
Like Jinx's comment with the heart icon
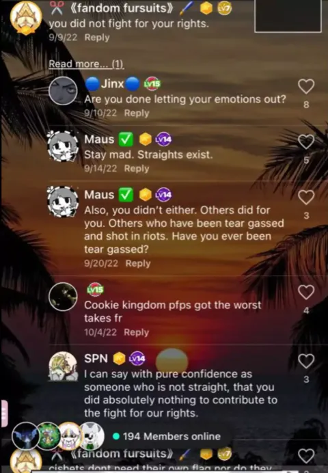point(306,86)
